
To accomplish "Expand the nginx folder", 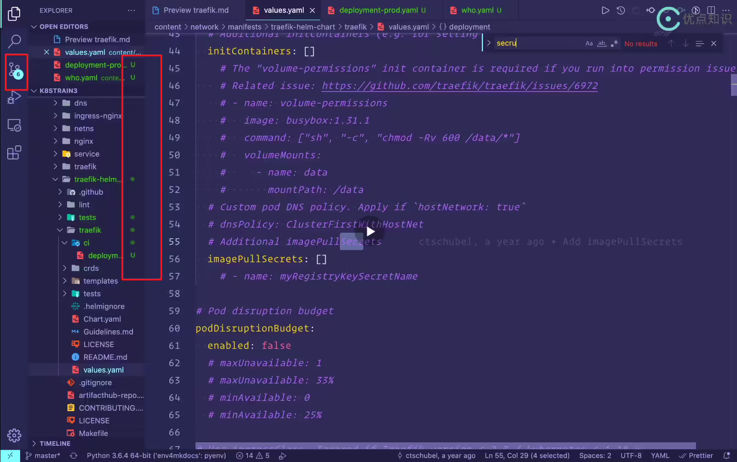I will (56, 141).
